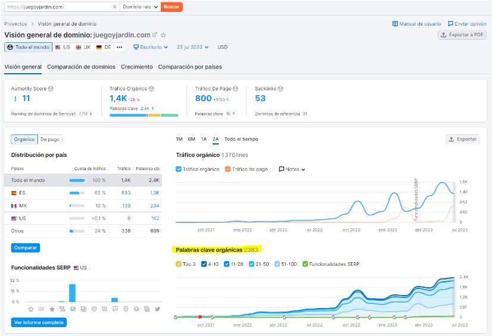Image resolution: width=492 pixels, height=336 pixels.
Task: Select the DE flag database
Action: point(104,48)
